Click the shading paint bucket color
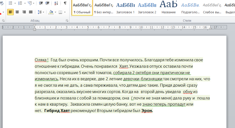235x128 pixels. click(51, 12)
